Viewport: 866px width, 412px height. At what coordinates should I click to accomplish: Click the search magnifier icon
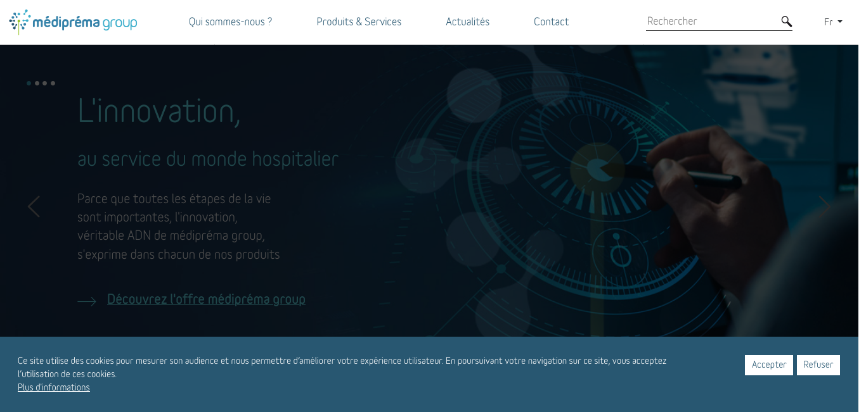786,22
